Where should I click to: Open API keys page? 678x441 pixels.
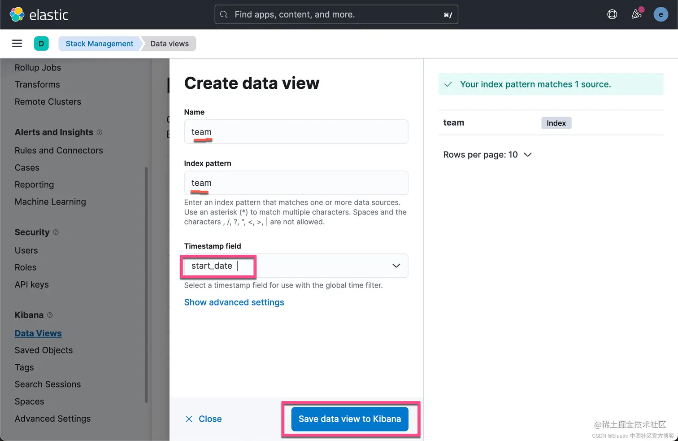(x=31, y=285)
